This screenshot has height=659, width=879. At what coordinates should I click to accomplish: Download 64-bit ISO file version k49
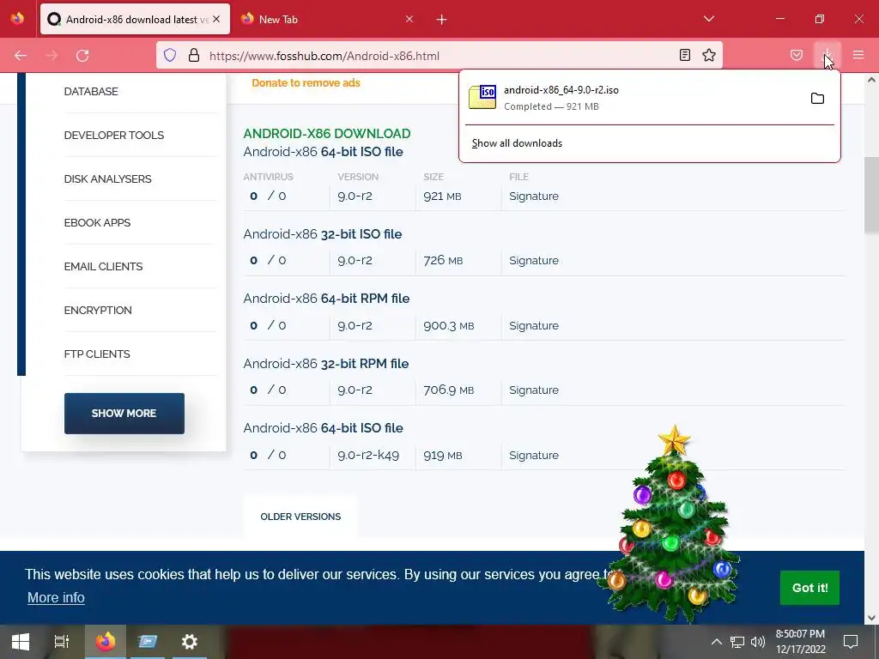323,428
